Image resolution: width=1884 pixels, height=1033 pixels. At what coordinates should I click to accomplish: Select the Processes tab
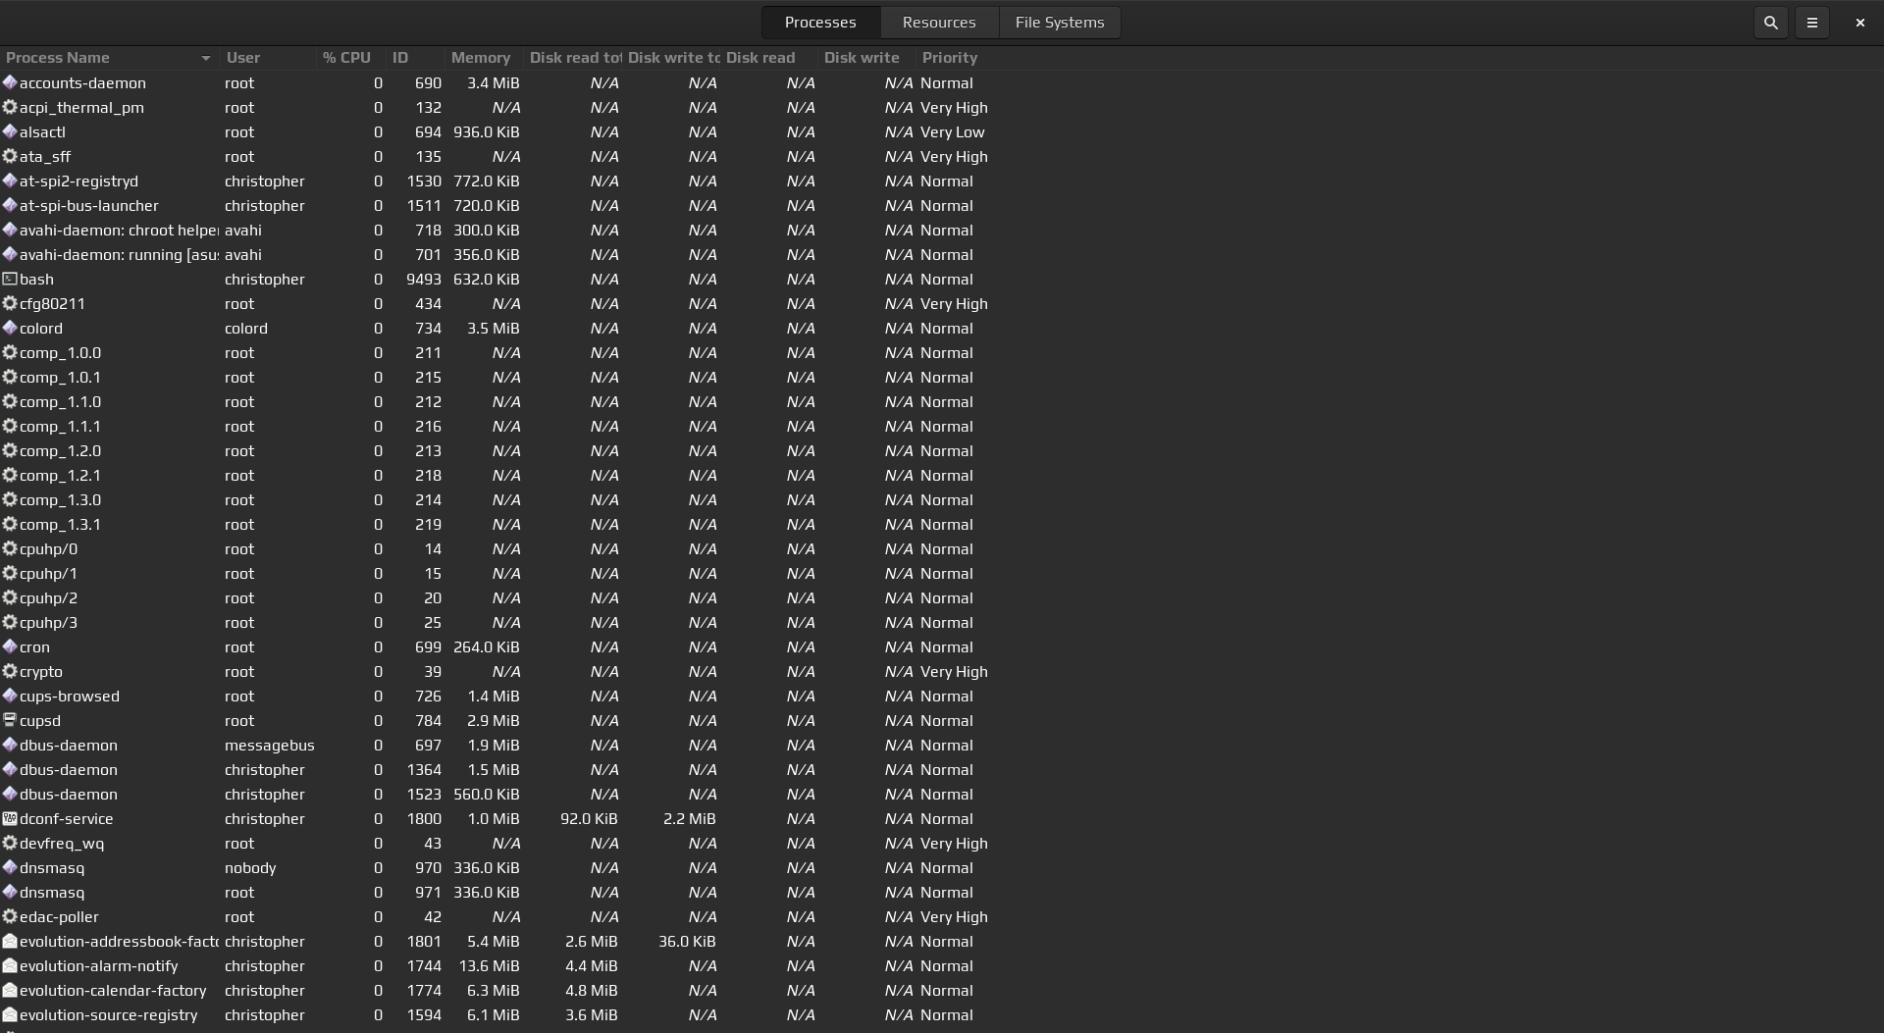pos(819,23)
